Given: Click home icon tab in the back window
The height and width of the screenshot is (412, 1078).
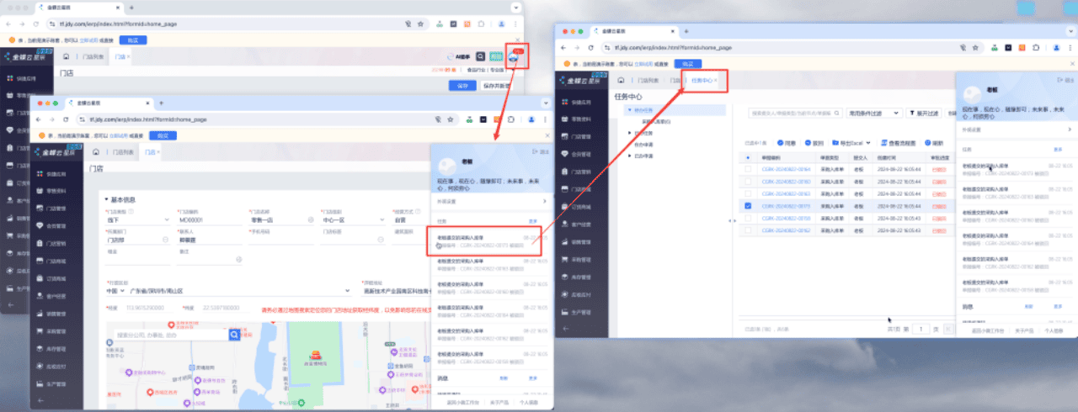Looking at the screenshot, I should [x=65, y=56].
